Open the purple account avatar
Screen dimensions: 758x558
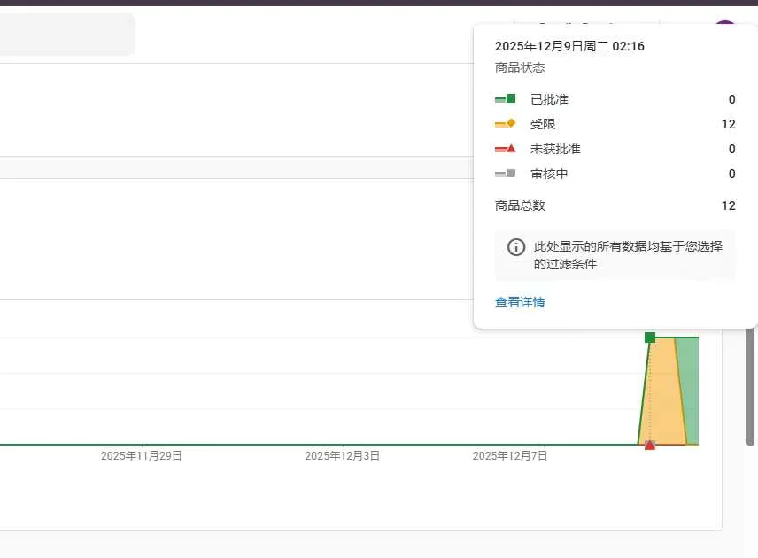pyautogui.click(x=726, y=27)
